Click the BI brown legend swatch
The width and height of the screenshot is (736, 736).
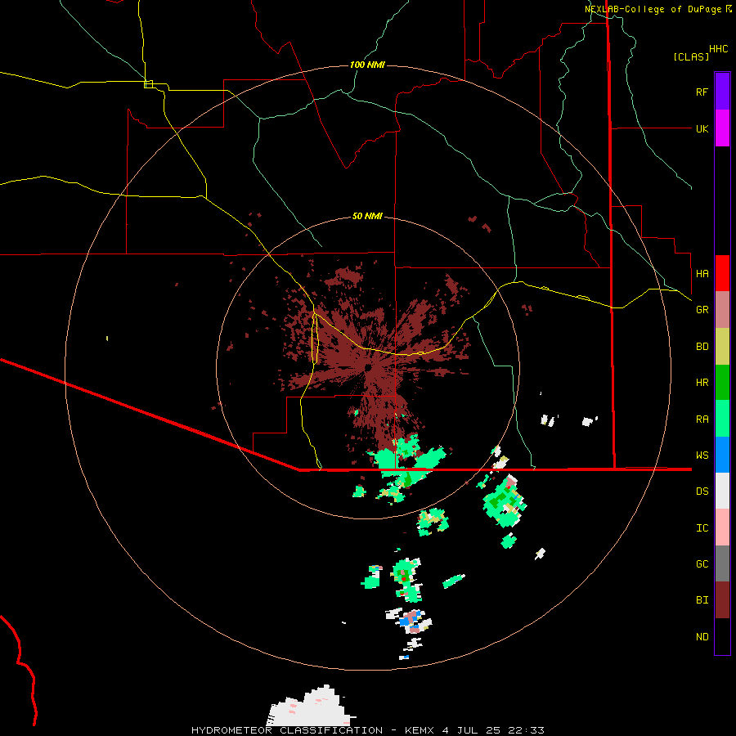coord(722,600)
